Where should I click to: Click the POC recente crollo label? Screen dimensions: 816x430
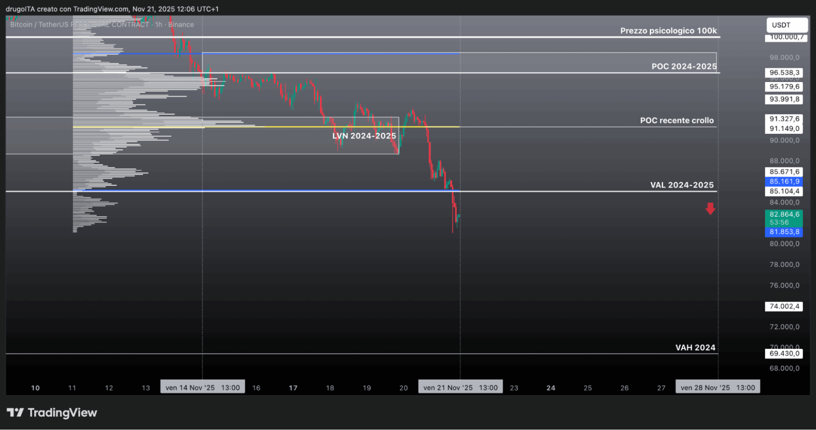[x=677, y=120]
